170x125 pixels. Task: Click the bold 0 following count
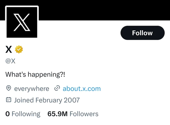tap(7, 114)
